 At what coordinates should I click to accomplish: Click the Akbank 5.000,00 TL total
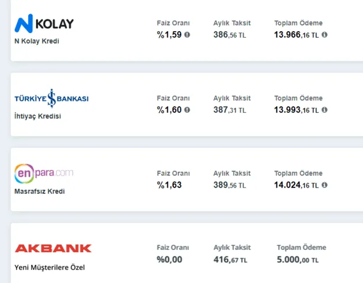click(x=298, y=259)
